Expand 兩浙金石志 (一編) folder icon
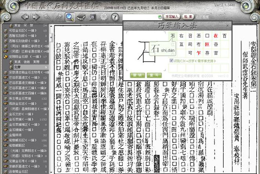The height and width of the screenshot is (174, 260). click(6, 104)
